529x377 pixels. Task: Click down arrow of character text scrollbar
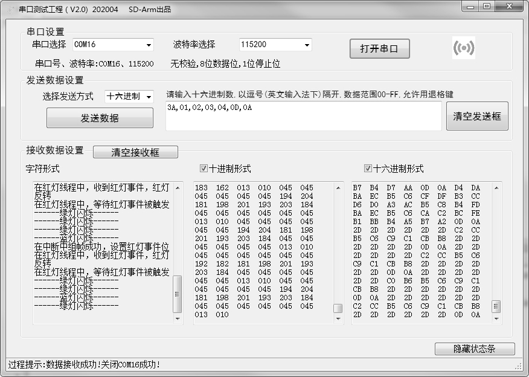pos(177,318)
